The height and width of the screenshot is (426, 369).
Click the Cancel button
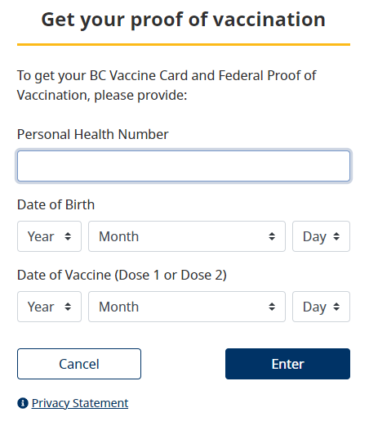[79, 364]
